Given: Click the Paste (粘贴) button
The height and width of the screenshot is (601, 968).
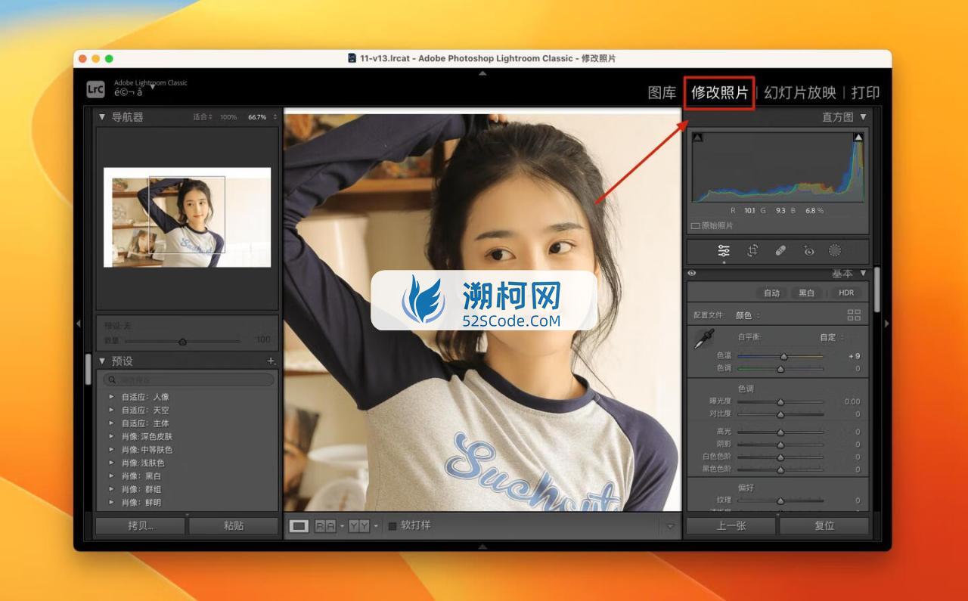Looking at the screenshot, I should (x=234, y=525).
